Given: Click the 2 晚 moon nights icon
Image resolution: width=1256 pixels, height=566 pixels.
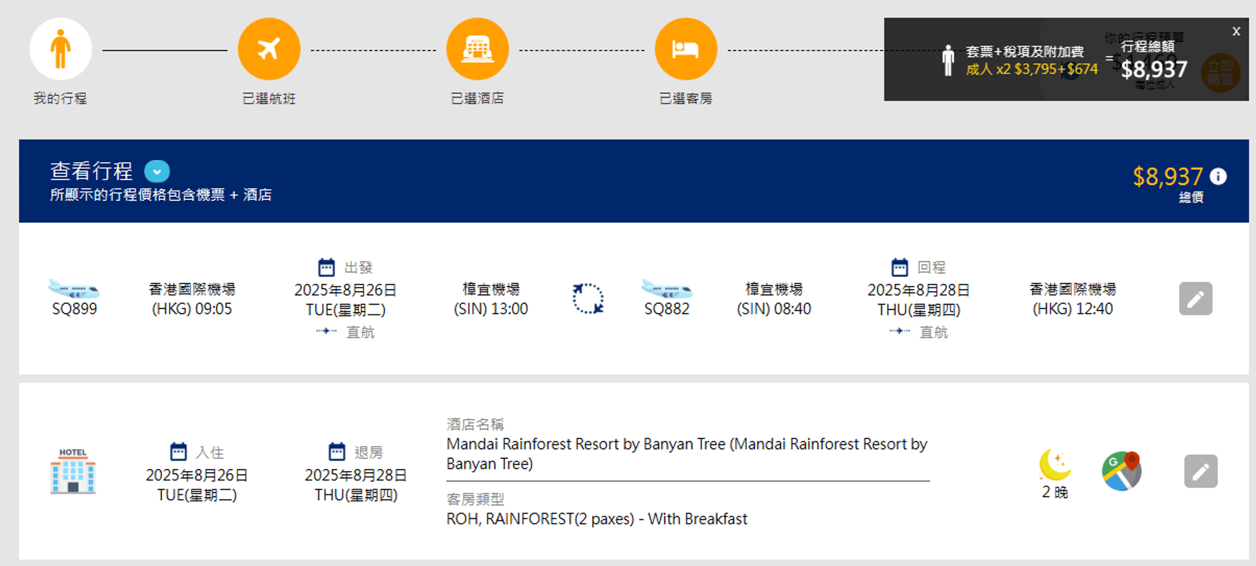Looking at the screenshot, I should point(1054,465).
